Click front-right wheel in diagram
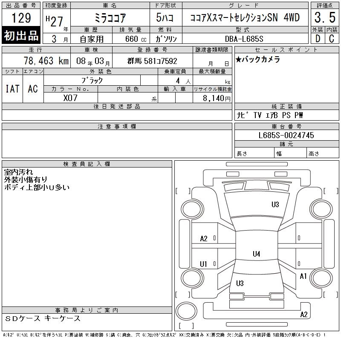 coord(321,209)
